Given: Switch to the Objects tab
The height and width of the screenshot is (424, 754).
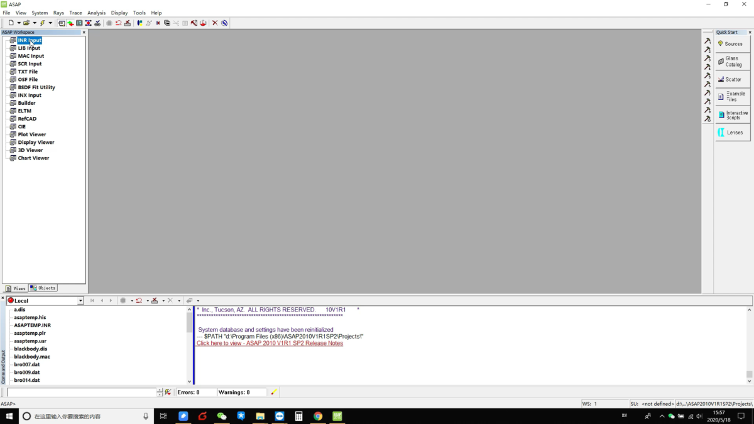Looking at the screenshot, I should coord(43,288).
